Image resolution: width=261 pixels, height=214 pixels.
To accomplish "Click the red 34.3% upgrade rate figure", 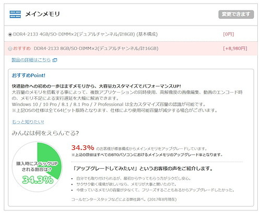I will [x=82, y=148].
